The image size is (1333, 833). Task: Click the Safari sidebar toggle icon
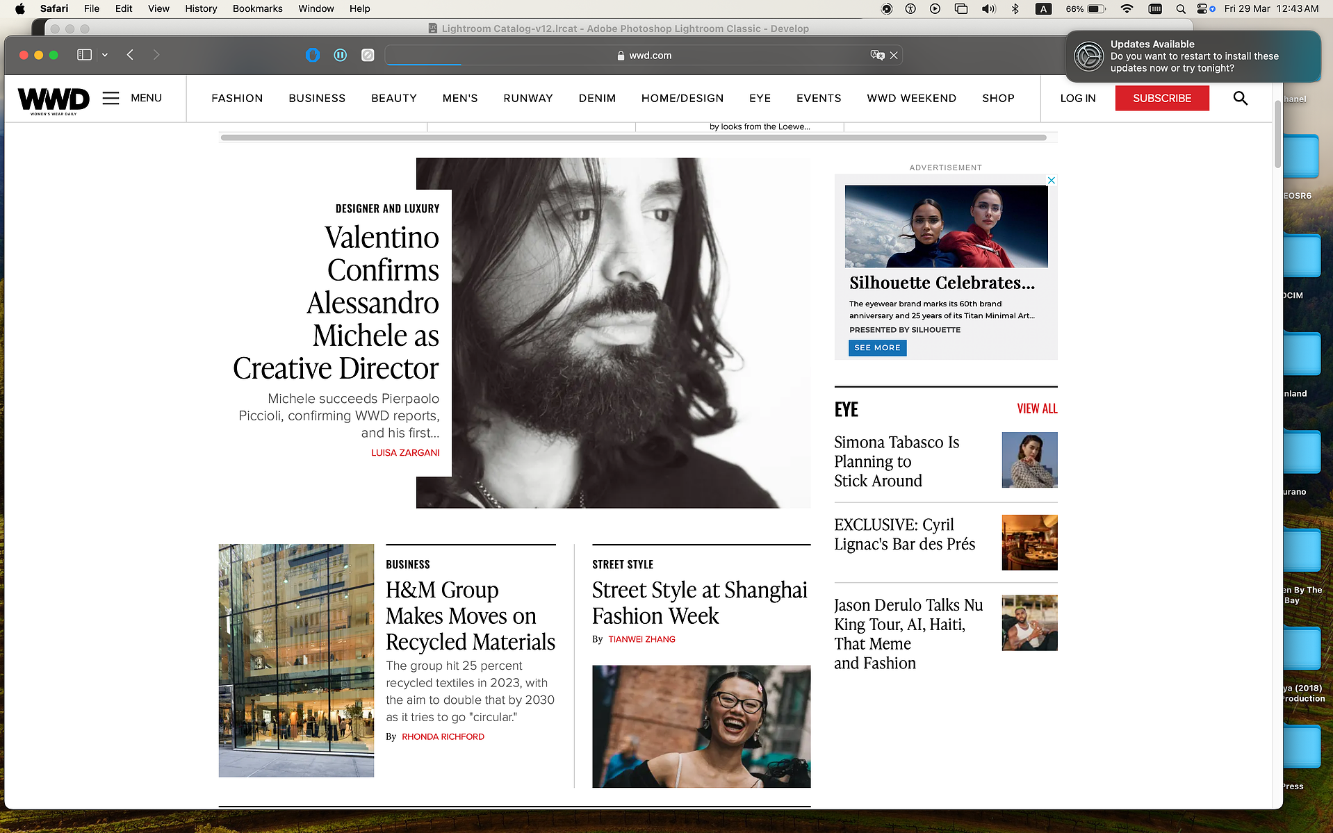tap(84, 55)
